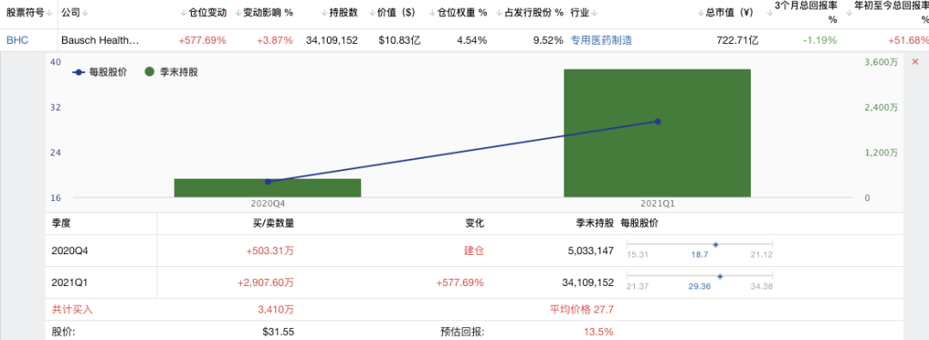Screen dimensions: 929x340
Task: Click 2020Q4 price range marker at 18.7
Action: pyautogui.click(x=716, y=244)
